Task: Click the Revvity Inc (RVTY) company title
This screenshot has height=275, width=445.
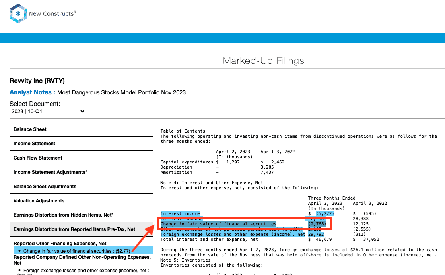Action: click(x=37, y=81)
